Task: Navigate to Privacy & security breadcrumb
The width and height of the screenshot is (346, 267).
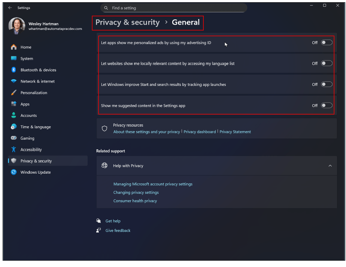Action: click(x=127, y=22)
